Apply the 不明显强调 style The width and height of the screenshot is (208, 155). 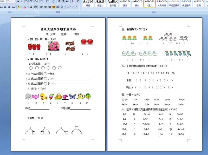pyautogui.click(x=174, y=3)
